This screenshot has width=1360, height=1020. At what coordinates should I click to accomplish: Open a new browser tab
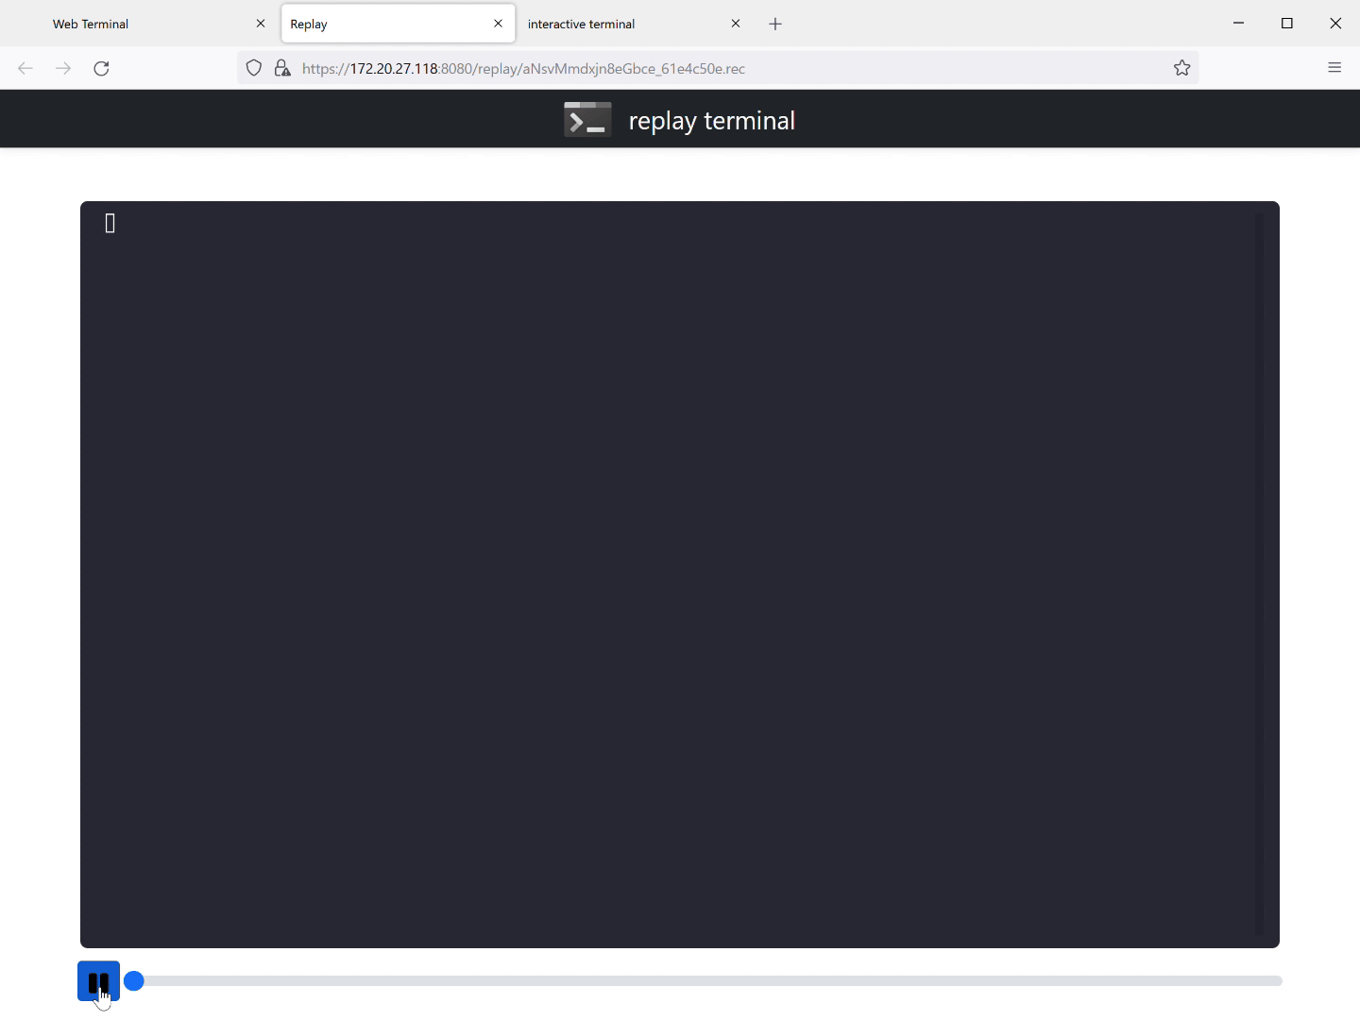coord(775,24)
